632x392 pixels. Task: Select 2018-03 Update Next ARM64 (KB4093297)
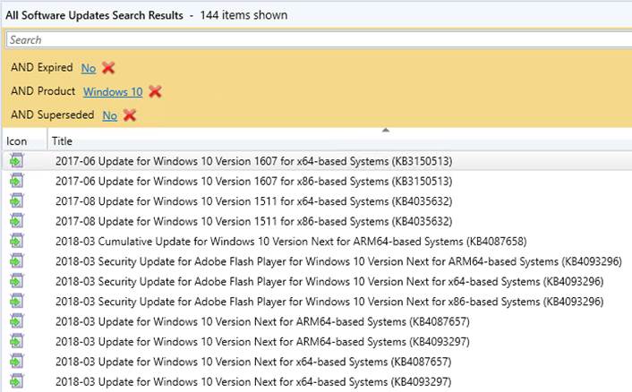click(262, 342)
